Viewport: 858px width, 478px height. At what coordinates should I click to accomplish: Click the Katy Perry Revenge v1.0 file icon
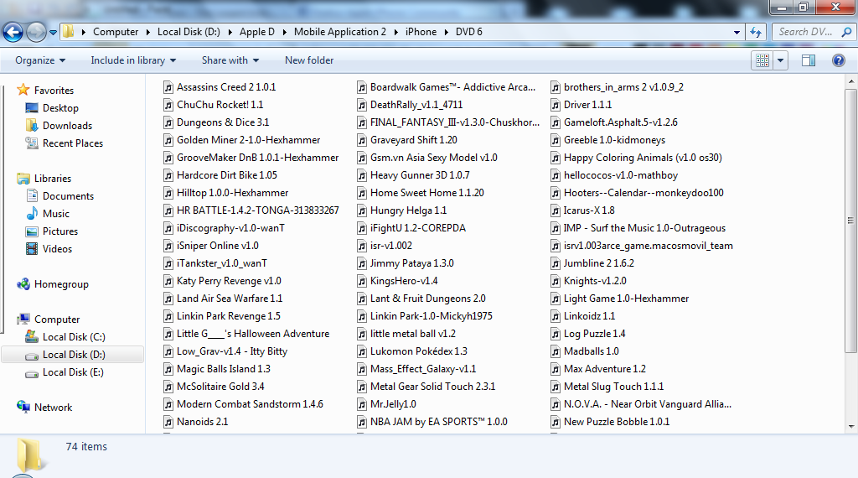click(168, 281)
